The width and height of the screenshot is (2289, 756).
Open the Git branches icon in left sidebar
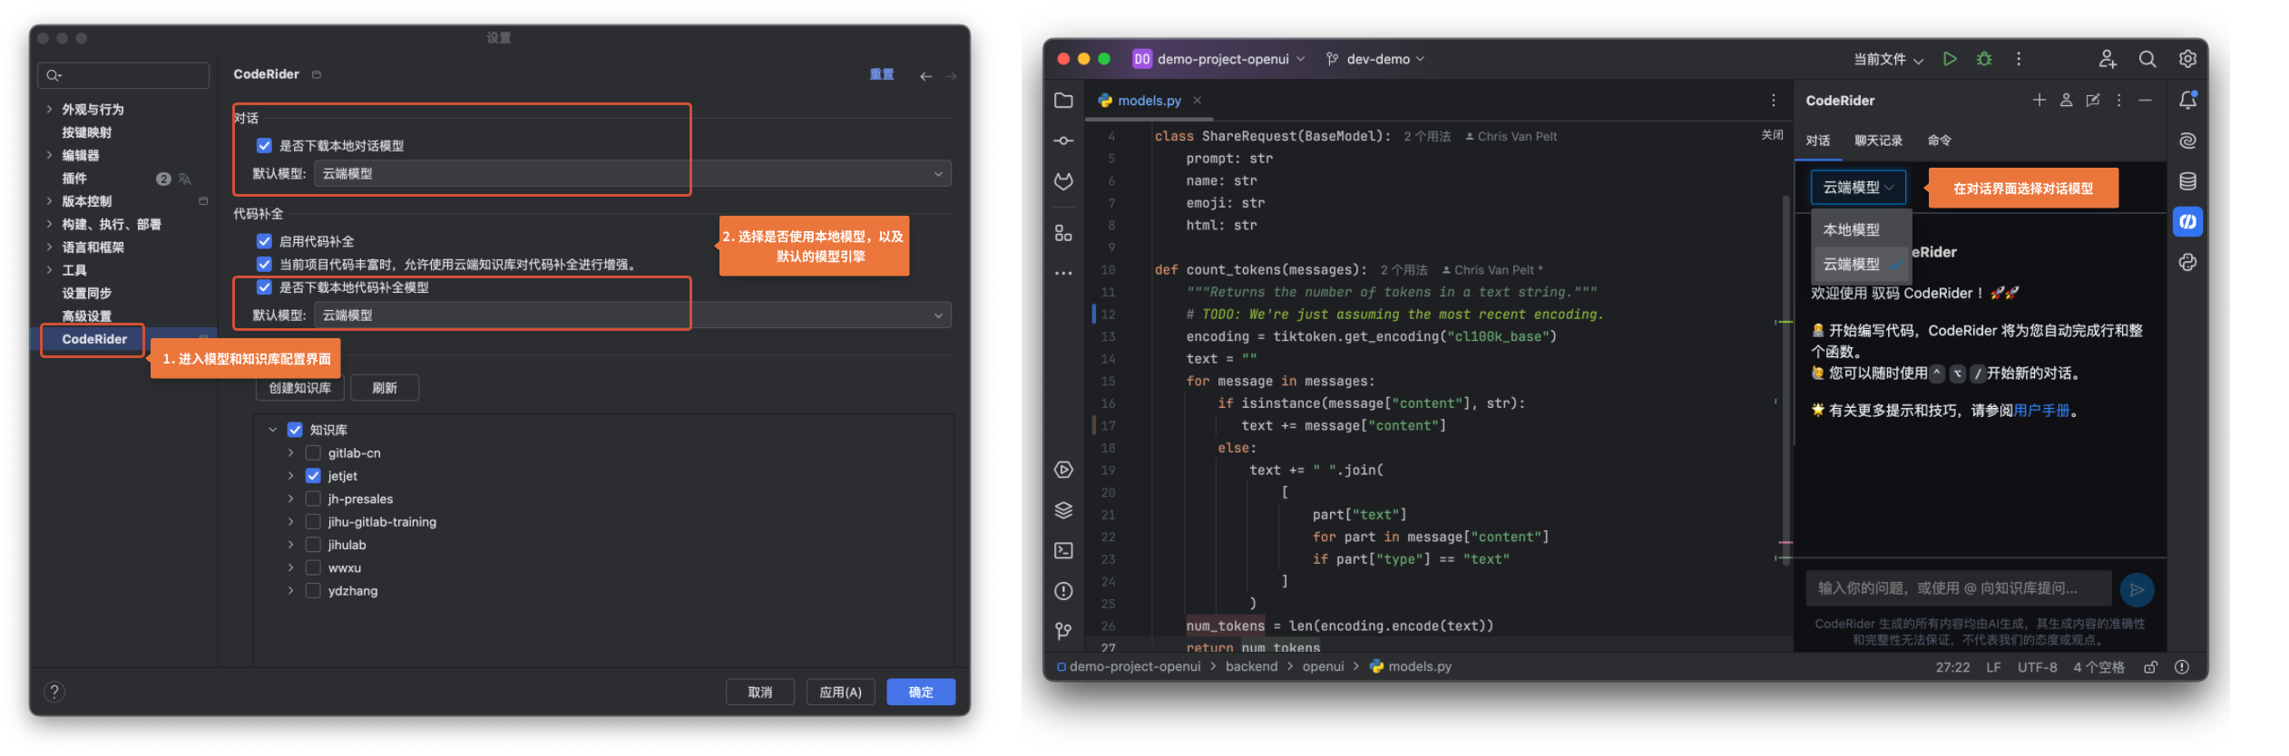1063,631
